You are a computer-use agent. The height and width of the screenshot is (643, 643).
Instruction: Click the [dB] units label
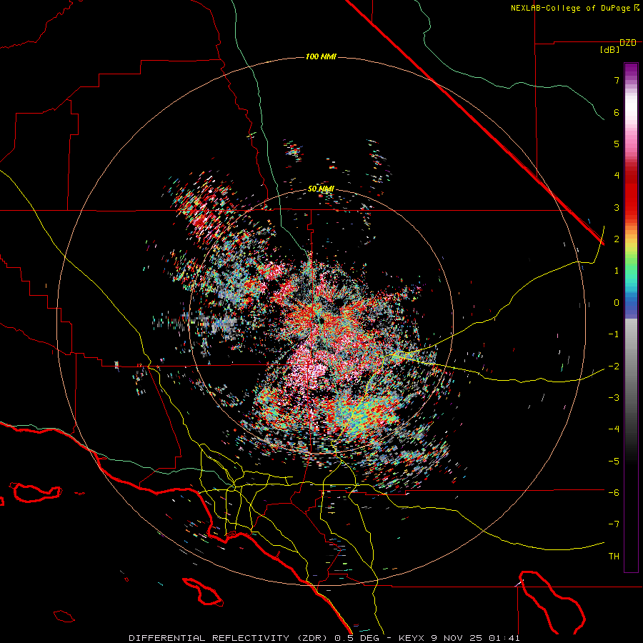click(x=610, y=50)
